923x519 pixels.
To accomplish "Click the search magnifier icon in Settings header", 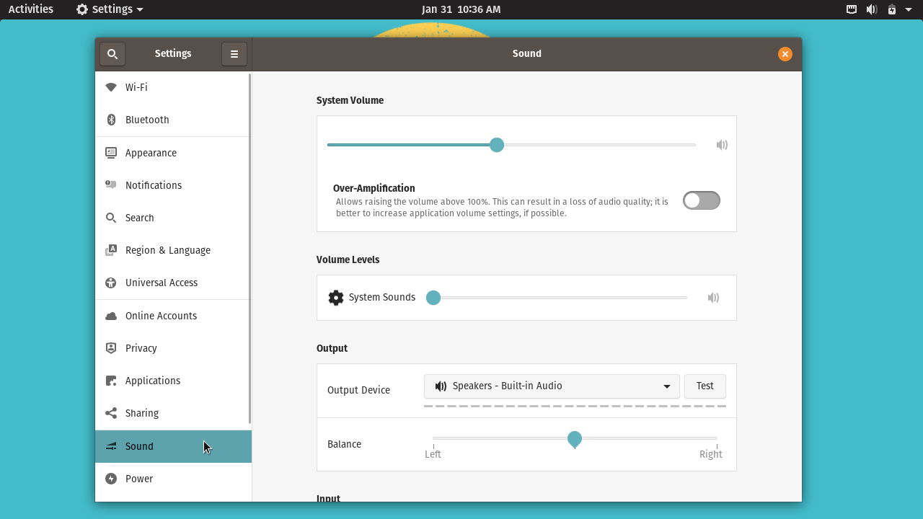I will coord(112,54).
